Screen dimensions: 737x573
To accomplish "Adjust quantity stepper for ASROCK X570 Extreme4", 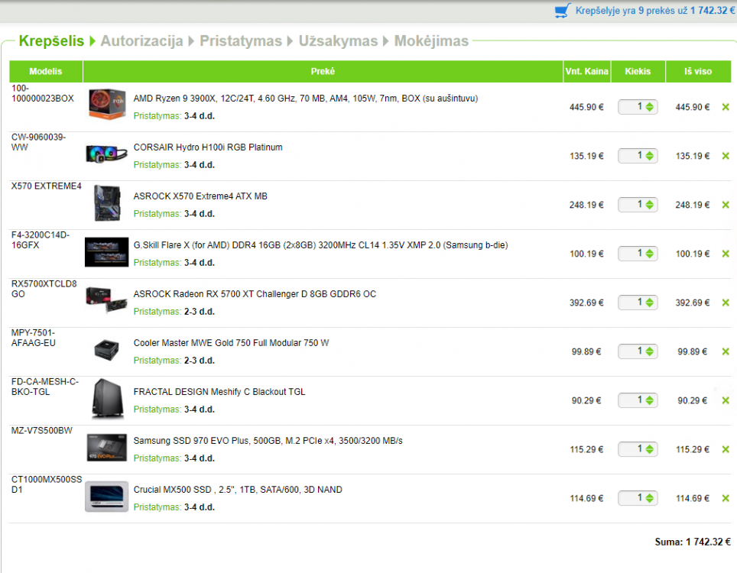I will pyautogui.click(x=650, y=205).
